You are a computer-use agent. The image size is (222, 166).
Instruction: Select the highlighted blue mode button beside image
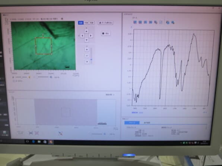tap(81, 23)
